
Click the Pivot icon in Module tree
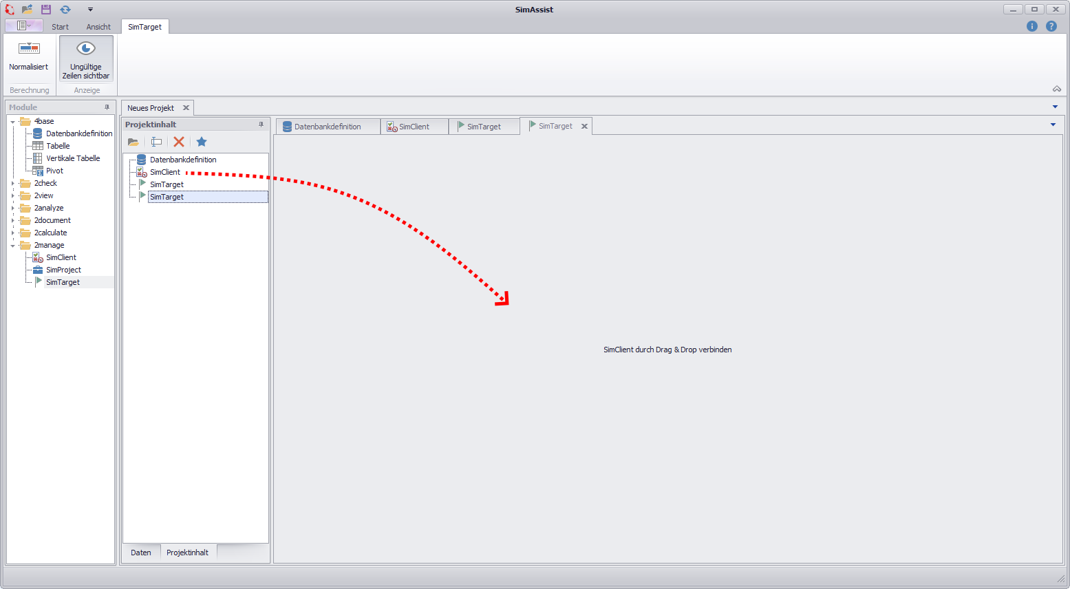point(38,171)
